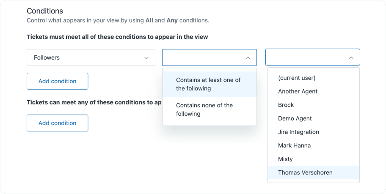This screenshot has height=194, width=386.
Task: Click the empty operator dropdown field
Action: 203,57
